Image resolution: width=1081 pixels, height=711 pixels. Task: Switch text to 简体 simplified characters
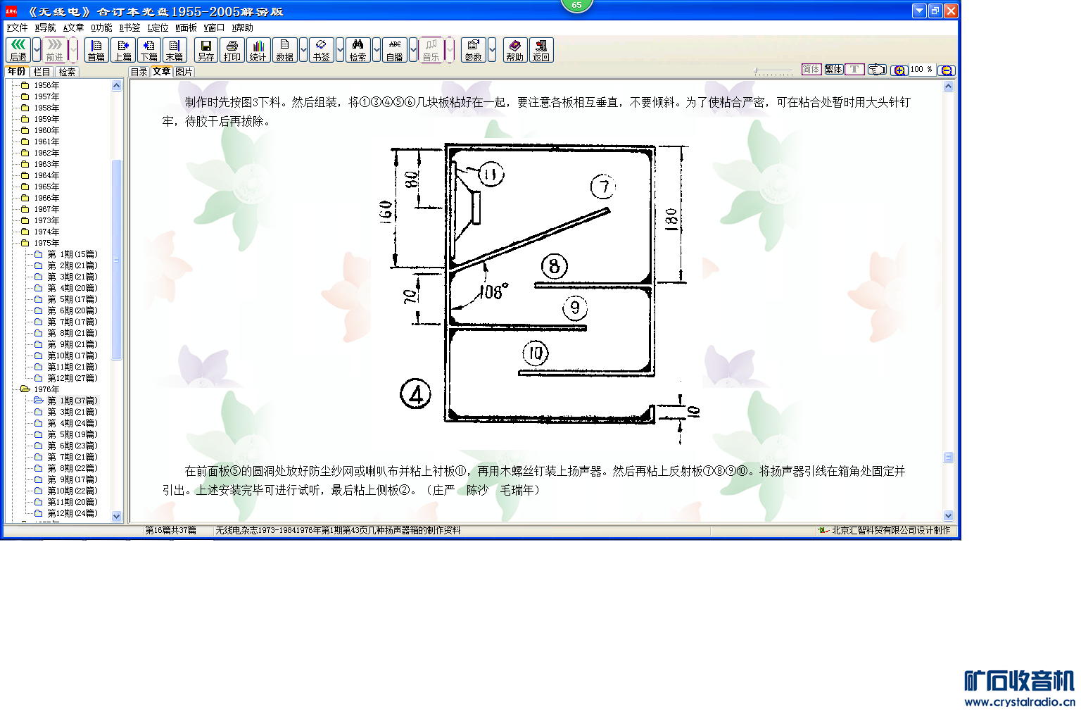[x=811, y=70]
